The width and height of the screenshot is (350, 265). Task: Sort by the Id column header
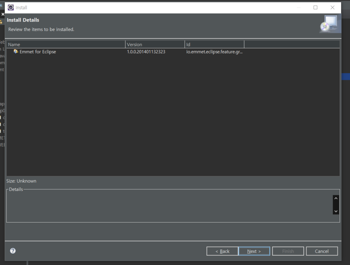tap(214, 45)
